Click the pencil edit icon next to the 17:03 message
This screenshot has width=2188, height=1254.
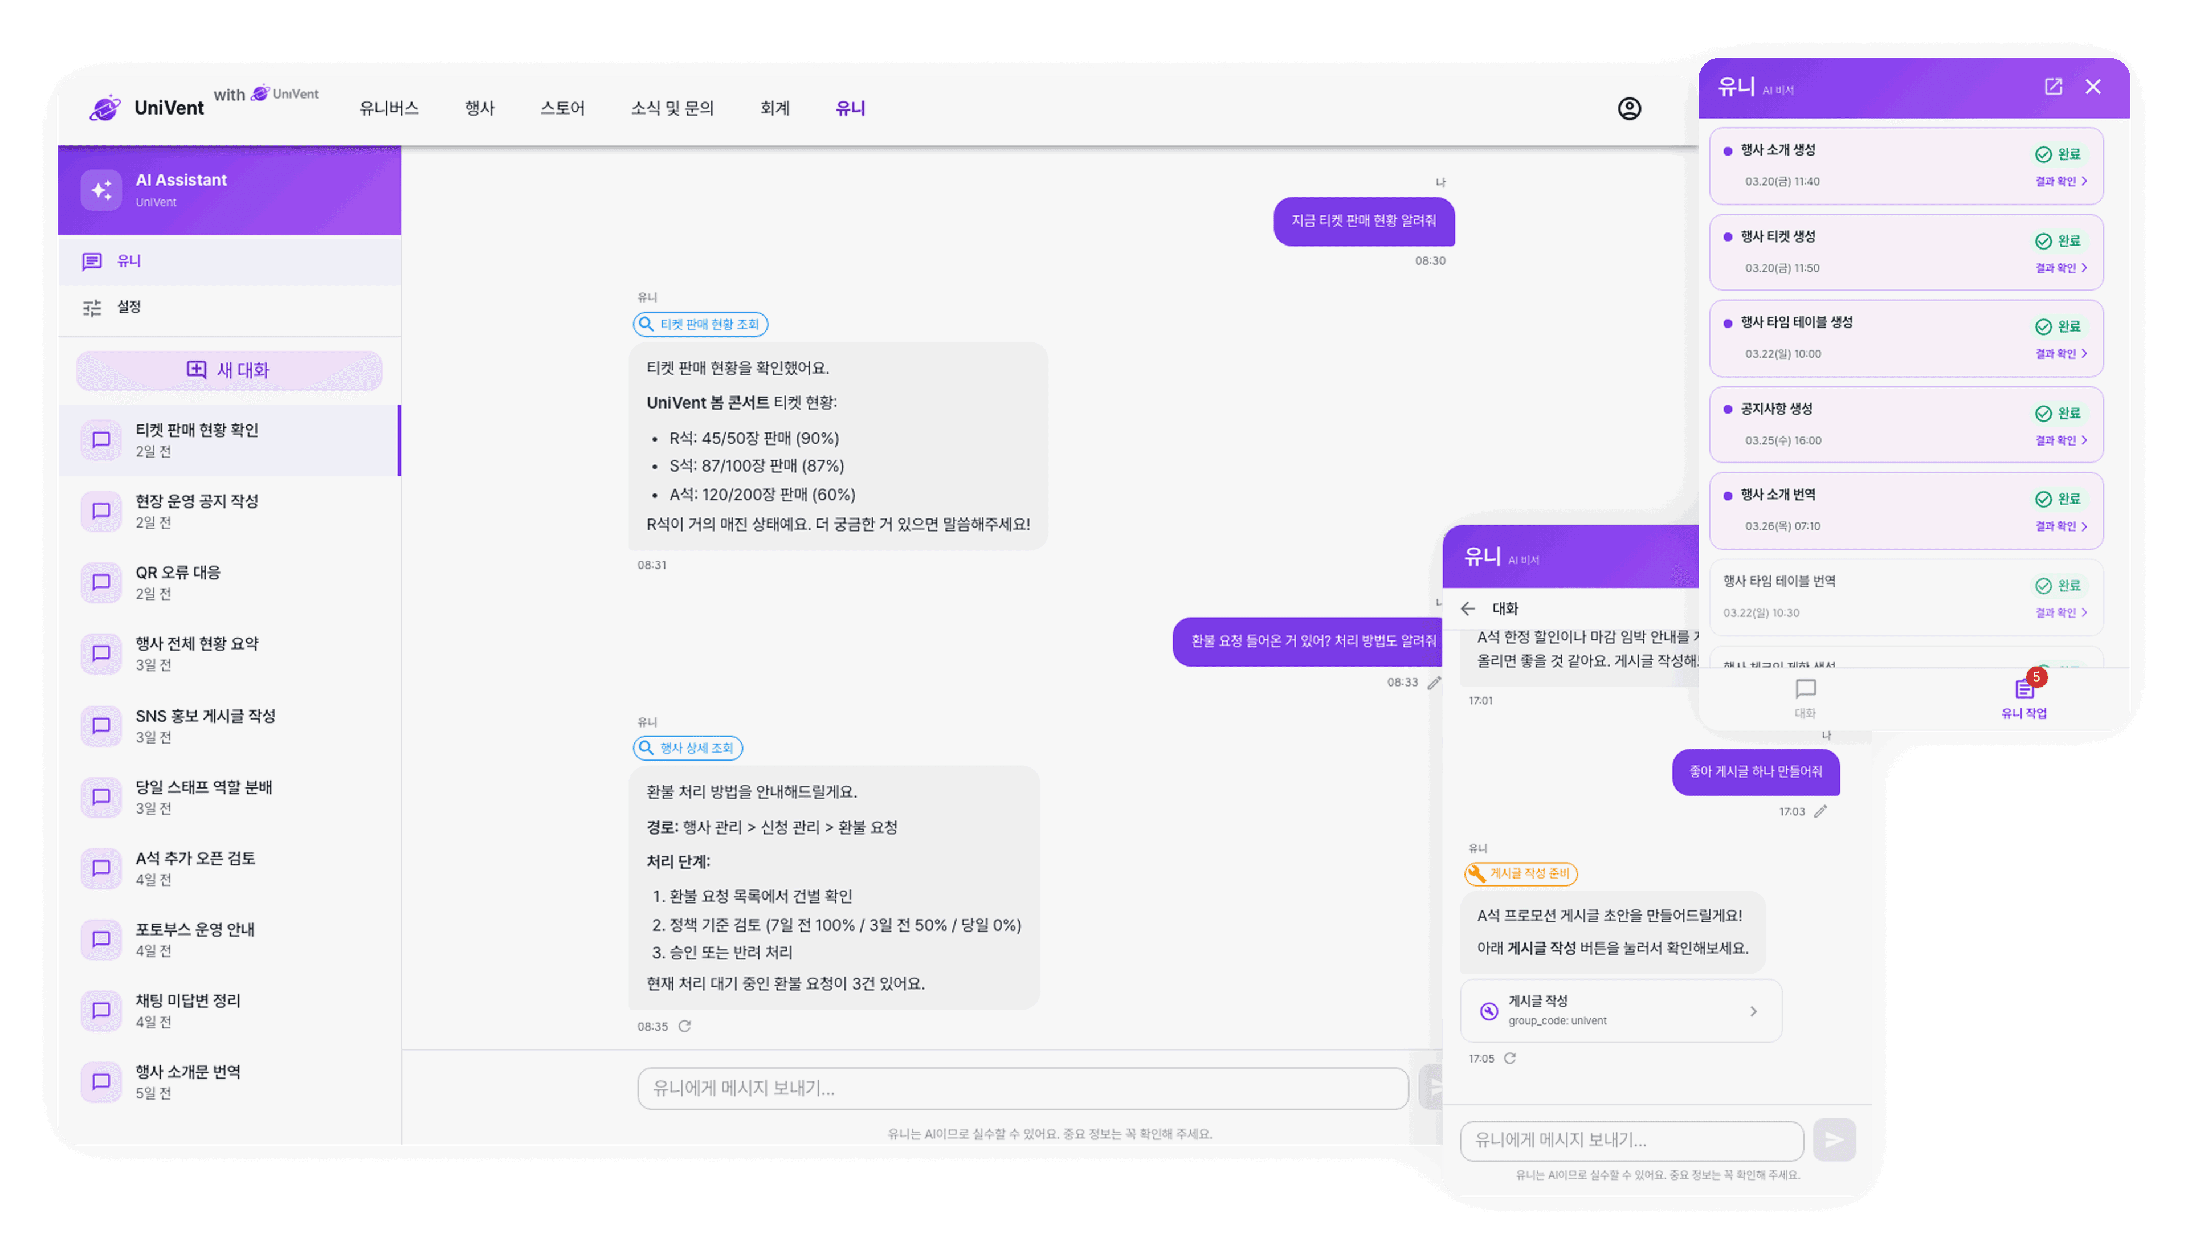(x=1820, y=810)
